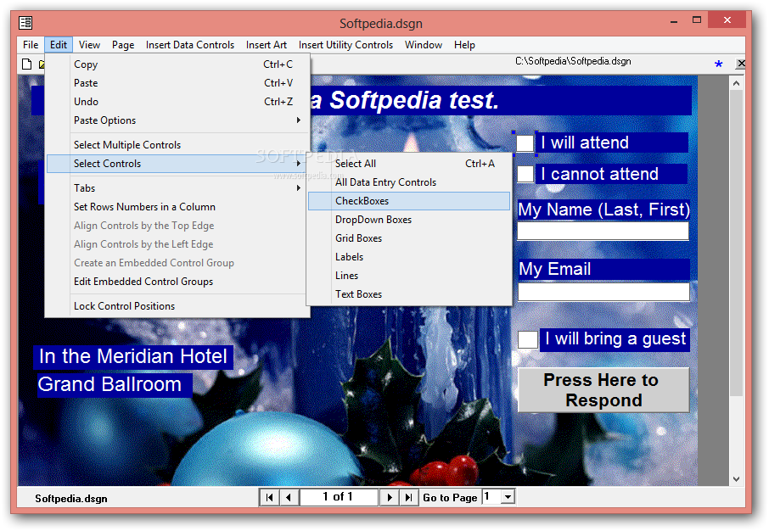The height and width of the screenshot is (531, 769).
Task: Choose Select All in the submenu
Action: tap(409, 163)
